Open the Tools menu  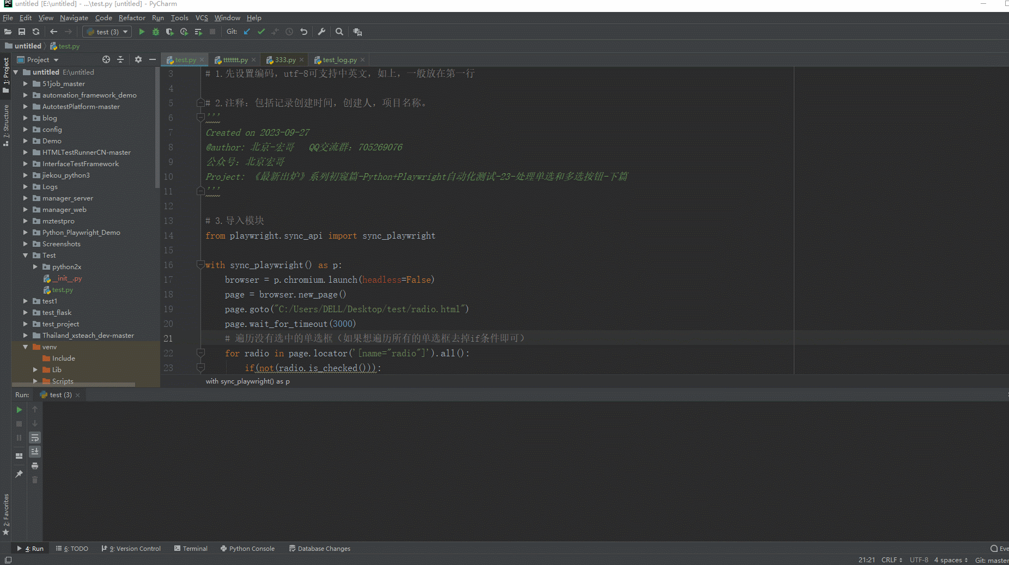point(179,17)
